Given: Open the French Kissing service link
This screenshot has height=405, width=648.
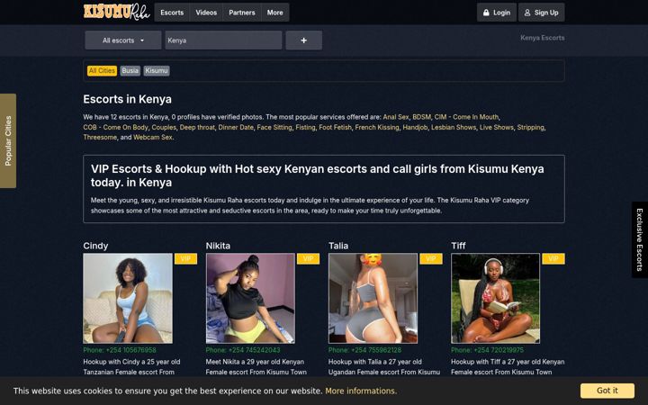Looking at the screenshot, I should click(x=377, y=127).
